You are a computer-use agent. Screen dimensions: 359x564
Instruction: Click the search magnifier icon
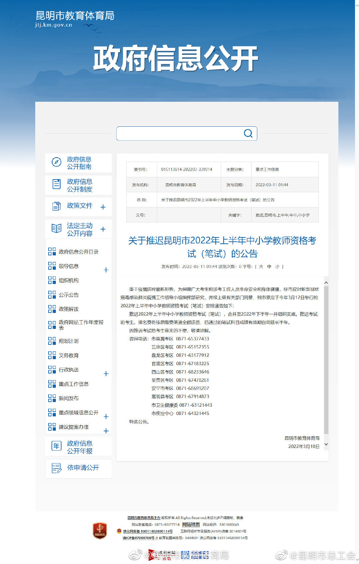tap(248, 133)
